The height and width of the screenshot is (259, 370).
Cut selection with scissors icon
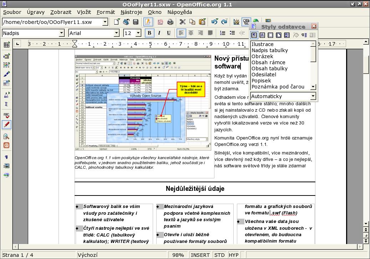coord(182,22)
